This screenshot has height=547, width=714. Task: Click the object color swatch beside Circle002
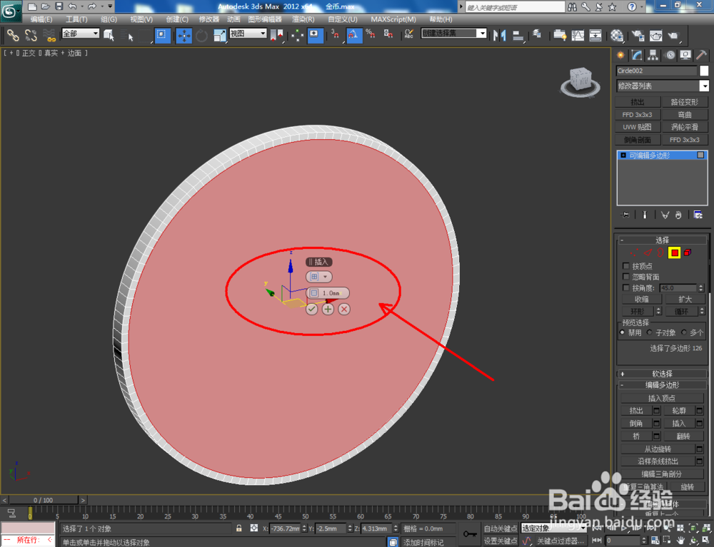(x=704, y=71)
